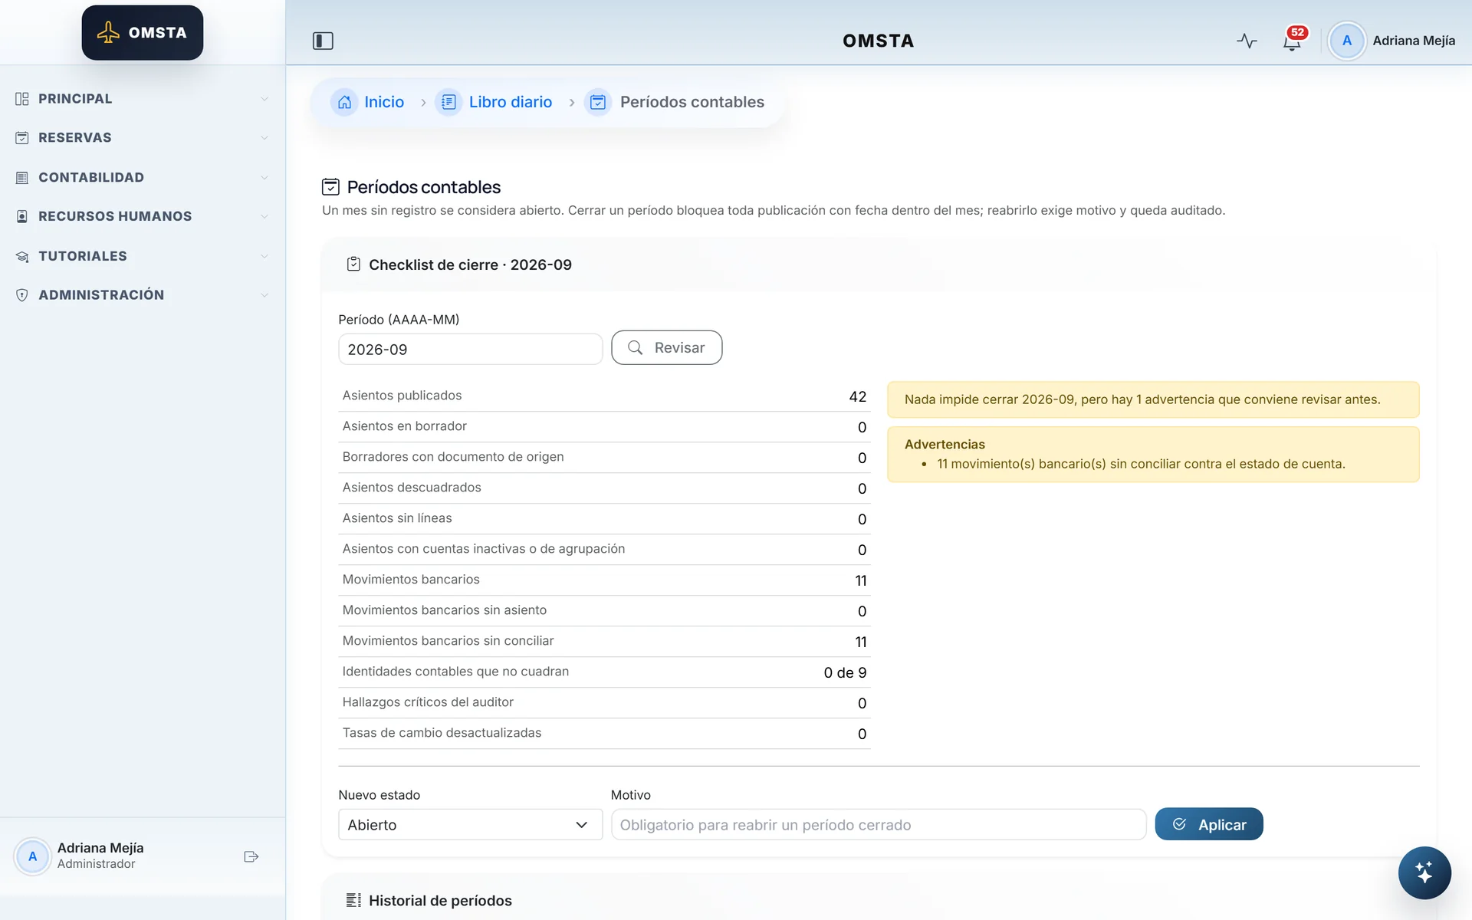The width and height of the screenshot is (1472, 920).
Task: Focus the Período (AAAA-MM) input field
Action: click(470, 349)
